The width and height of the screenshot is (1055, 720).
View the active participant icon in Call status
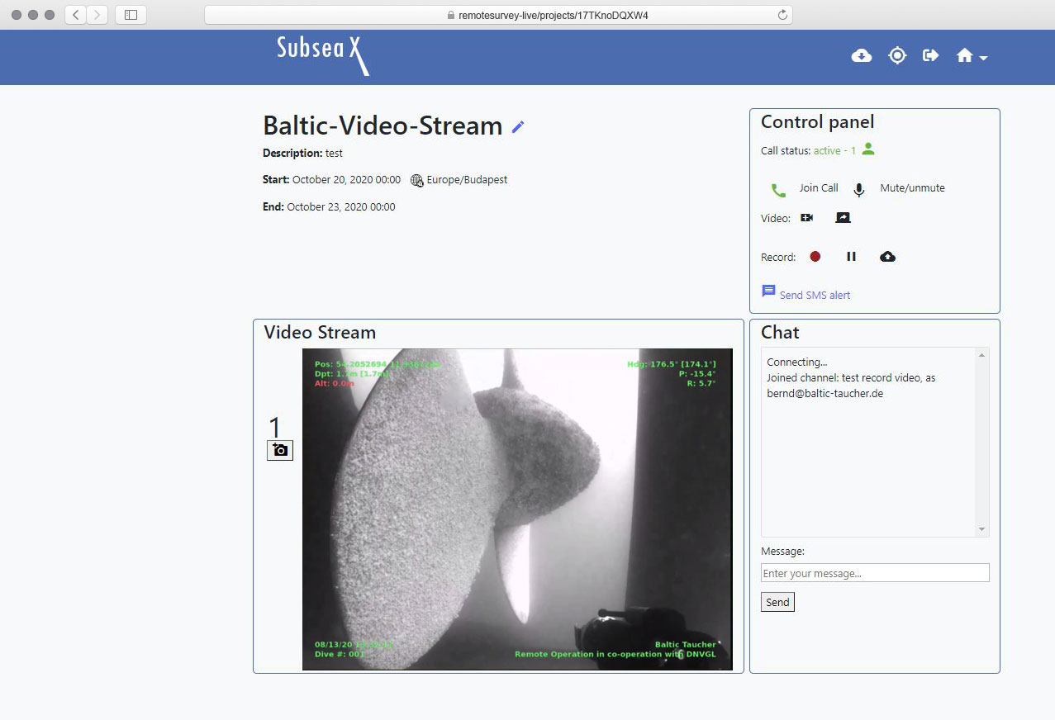pyautogui.click(x=867, y=150)
